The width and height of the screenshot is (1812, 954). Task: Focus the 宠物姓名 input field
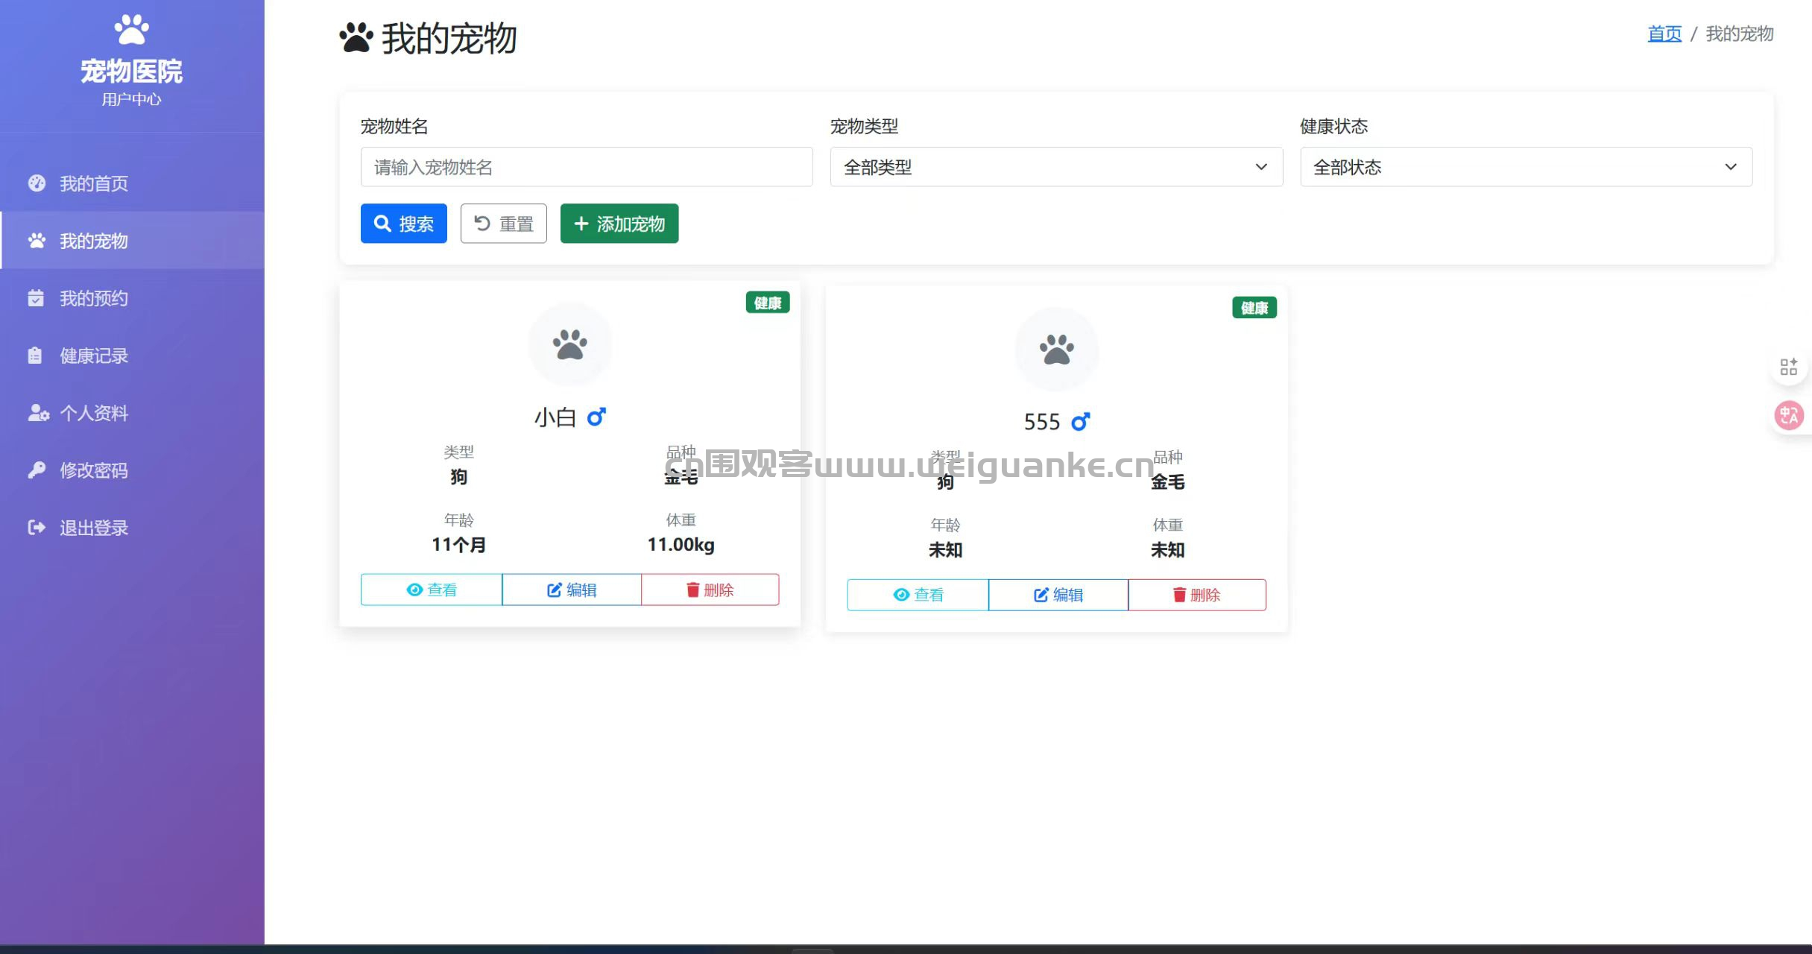tap(586, 167)
